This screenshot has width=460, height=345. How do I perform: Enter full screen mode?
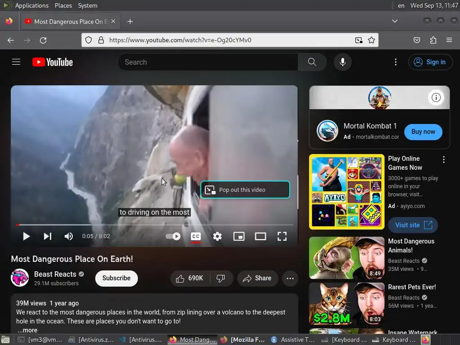pyautogui.click(x=282, y=236)
